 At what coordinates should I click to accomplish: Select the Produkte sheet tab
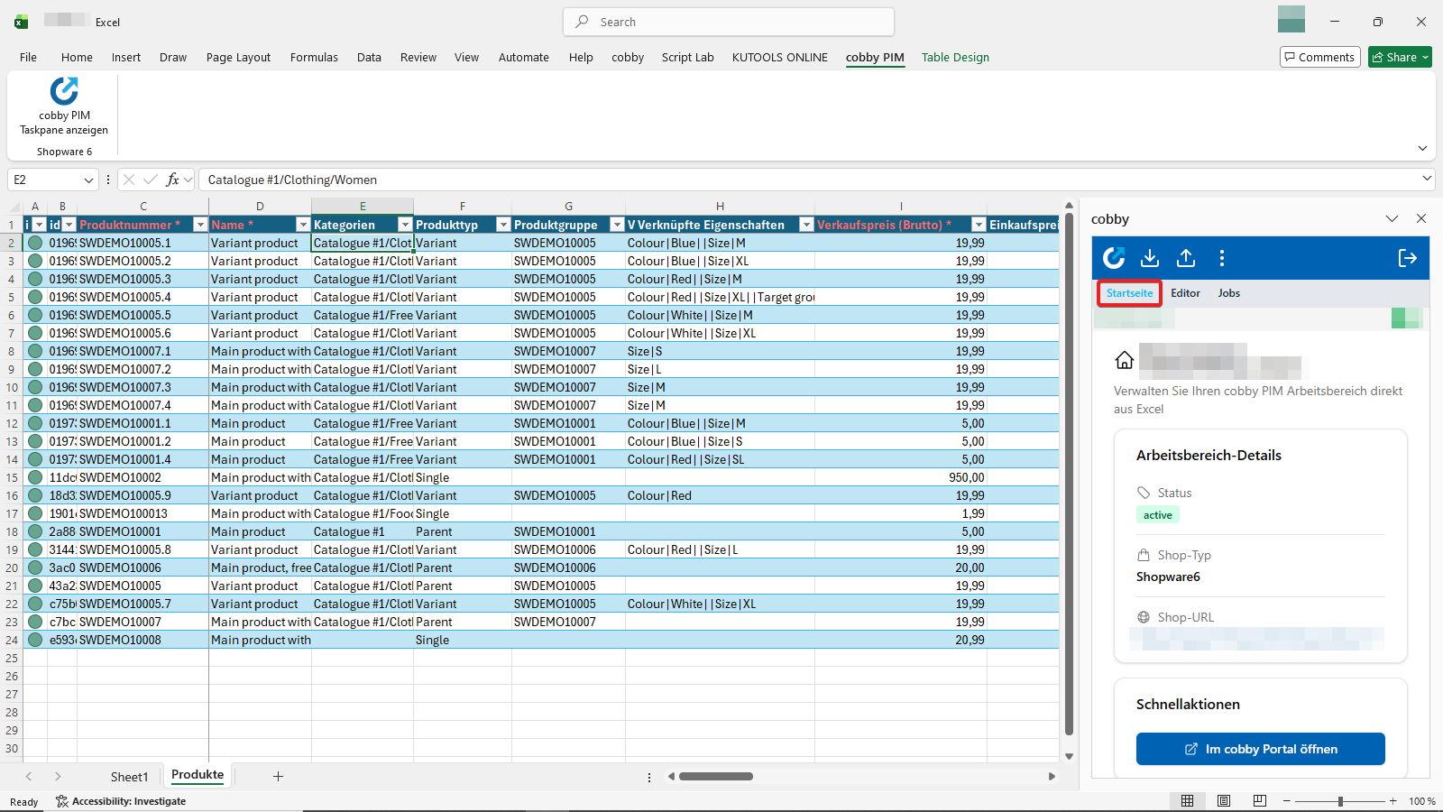[x=197, y=774]
